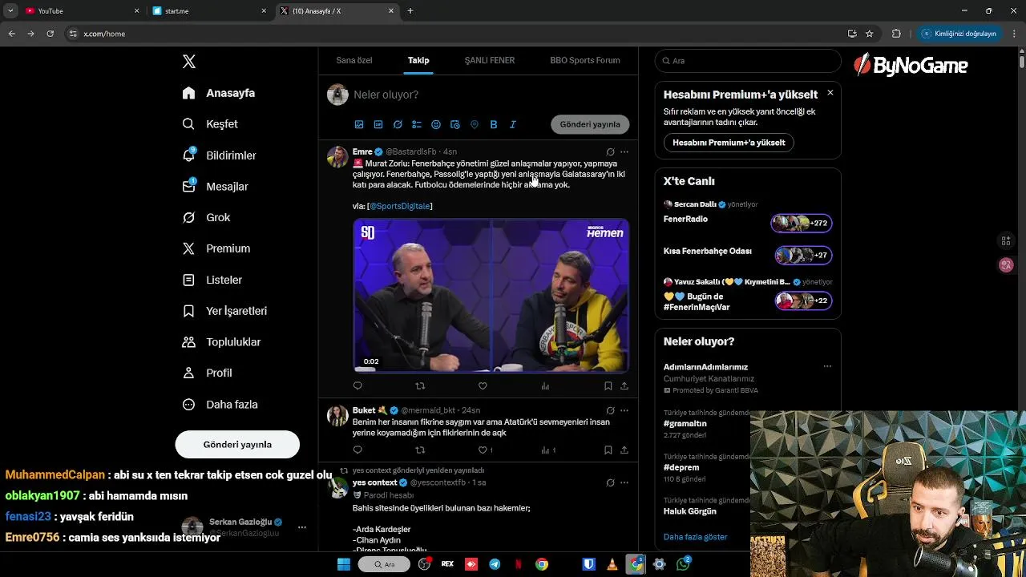This screenshot has width=1026, height=577.
Task: Repost Emre's post
Action: click(x=420, y=386)
